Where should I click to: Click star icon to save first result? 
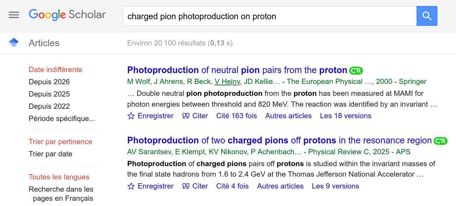(x=131, y=116)
